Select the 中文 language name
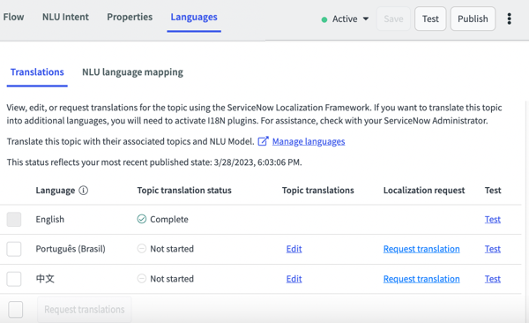Screen dimensions: 529x323 pos(45,279)
